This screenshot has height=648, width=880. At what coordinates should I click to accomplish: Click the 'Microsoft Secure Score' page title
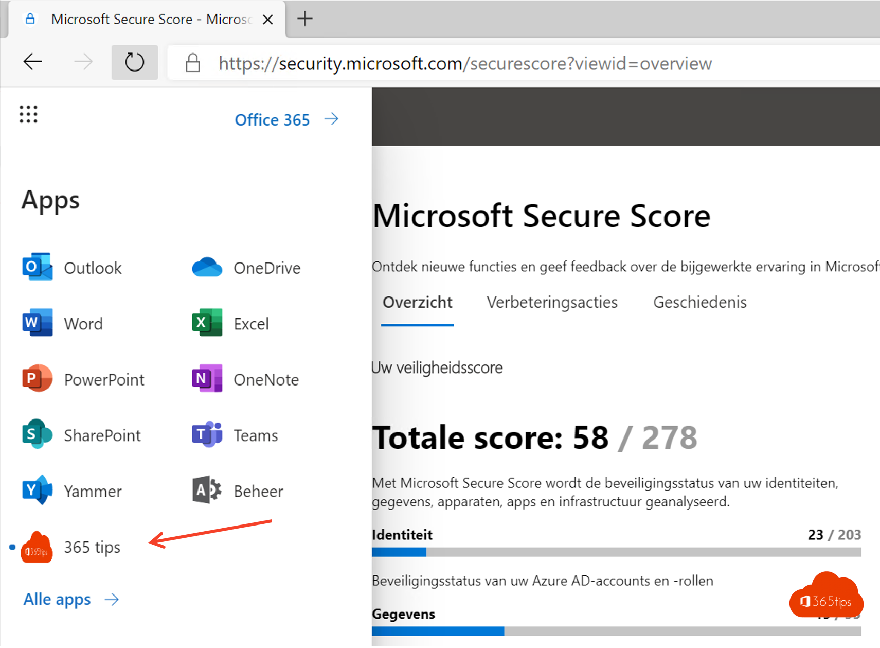[x=541, y=215]
